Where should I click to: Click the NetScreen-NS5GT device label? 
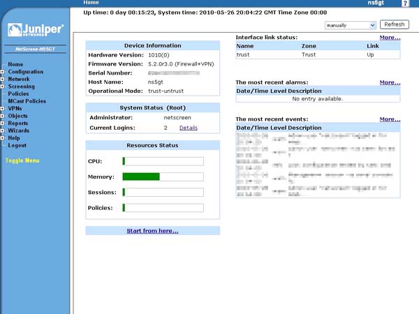click(x=36, y=49)
